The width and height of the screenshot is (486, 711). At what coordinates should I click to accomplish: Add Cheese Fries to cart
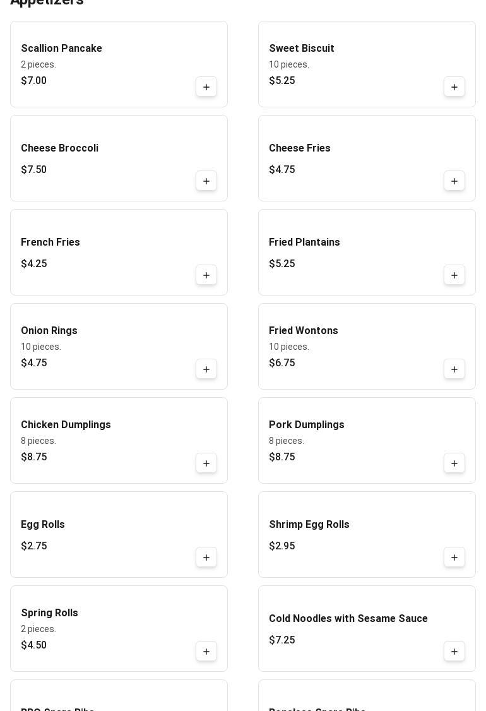454,181
